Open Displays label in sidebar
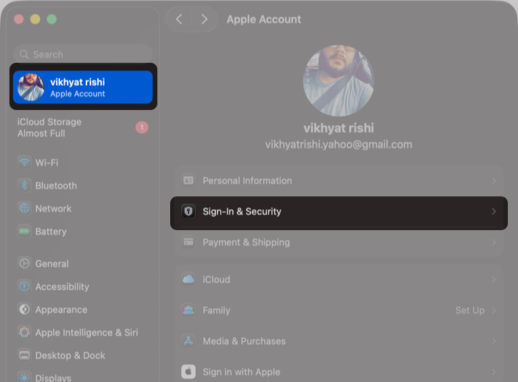Image resolution: width=518 pixels, height=382 pixels. pos(53,378)
